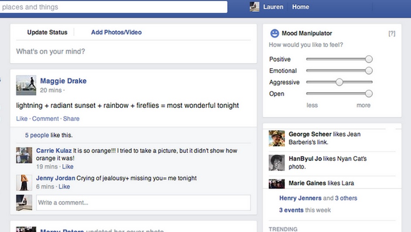The width and height of the screenshot is (411, 232).
Task: Click the Aggressive mood slider handle
Action: tap(339, 82)
